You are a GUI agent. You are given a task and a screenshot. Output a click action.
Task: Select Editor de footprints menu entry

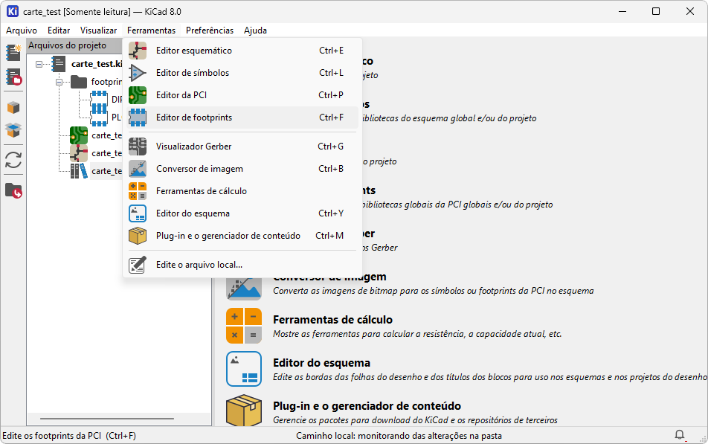194,118
